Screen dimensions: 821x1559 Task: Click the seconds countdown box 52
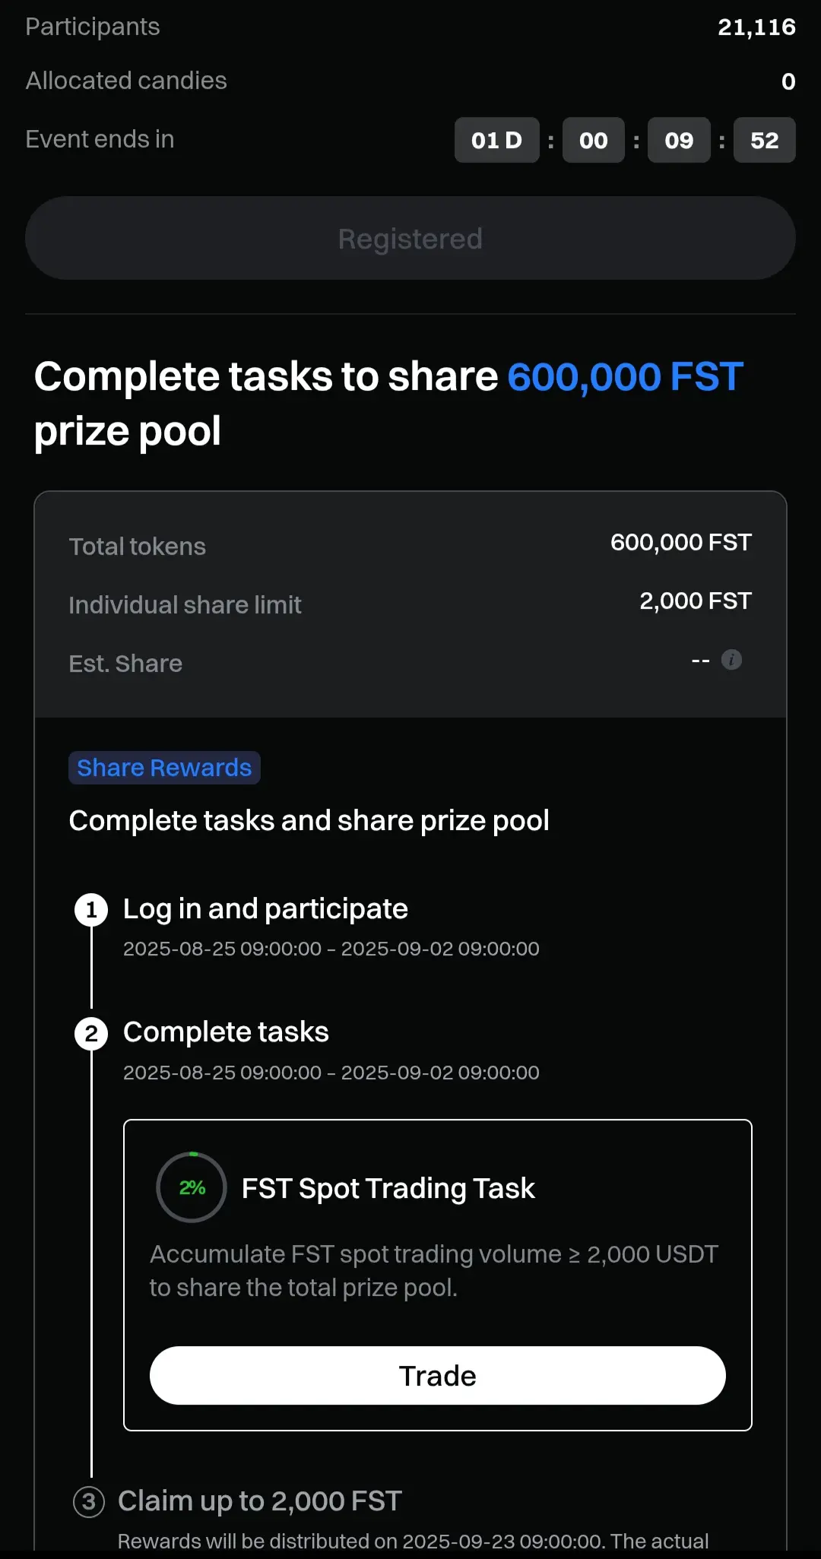coord(765,140)
